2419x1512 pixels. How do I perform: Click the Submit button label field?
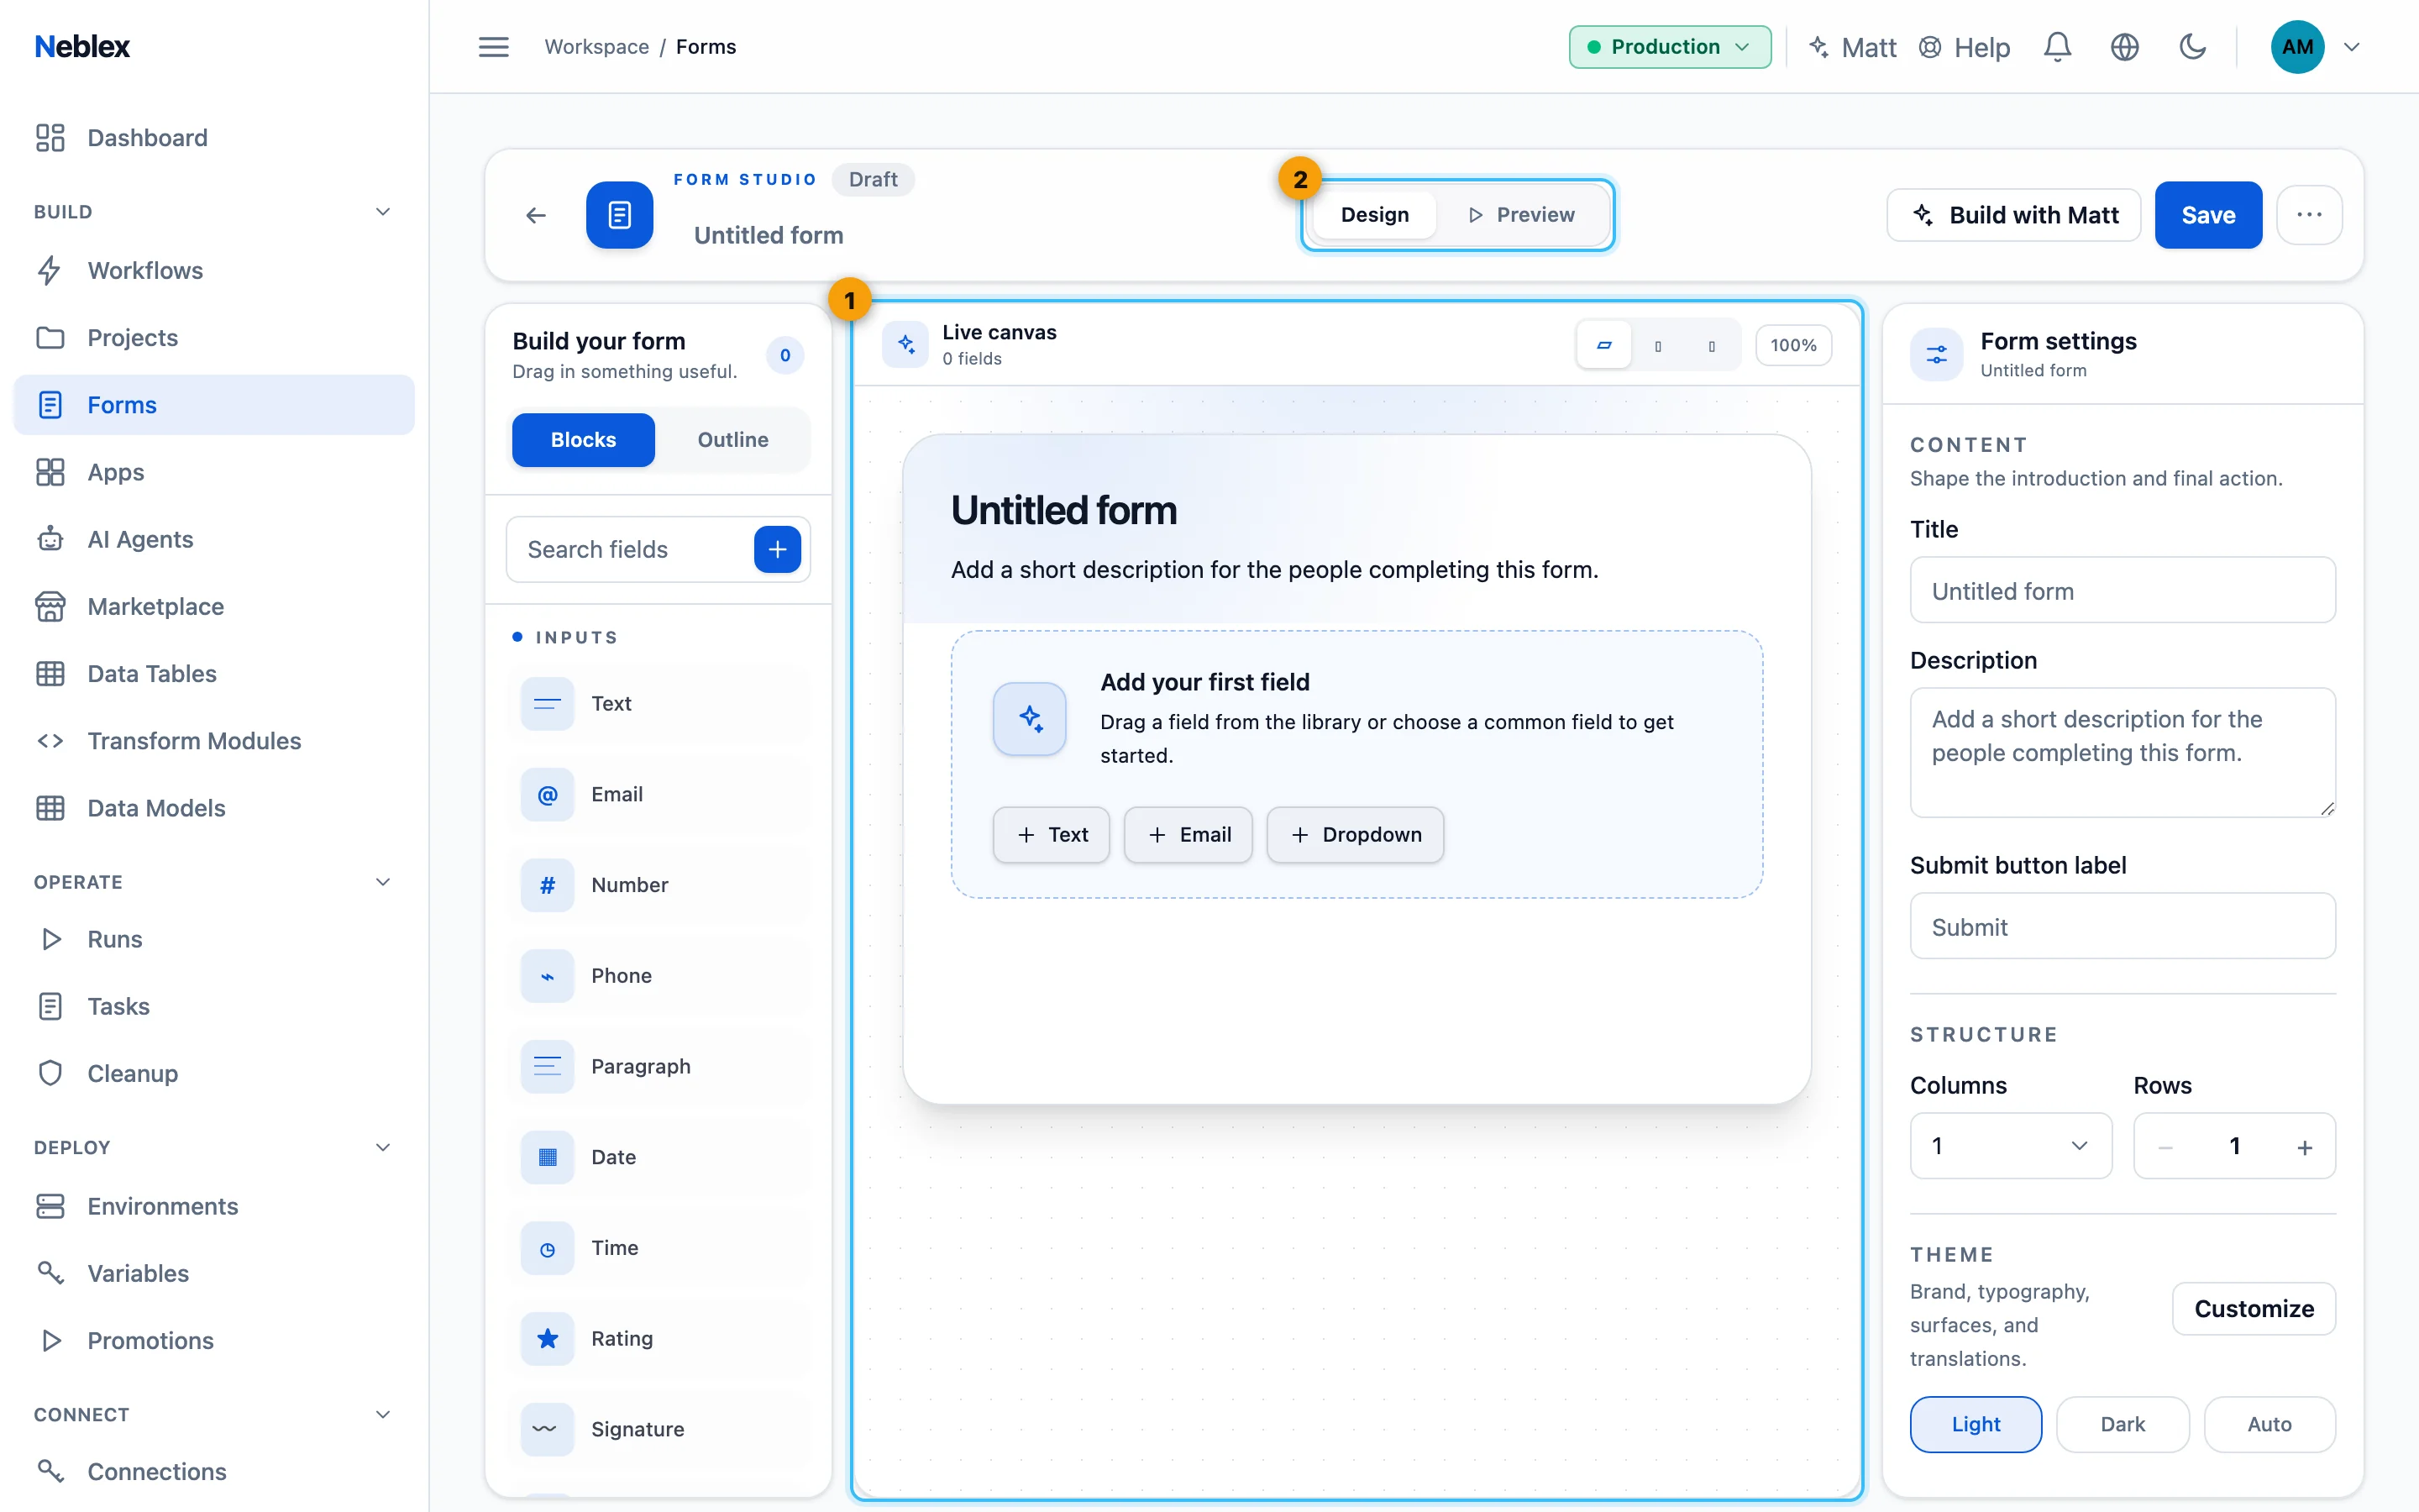(x=2123, y=926)
